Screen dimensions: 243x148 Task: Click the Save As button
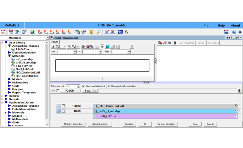pyautogui.click(x=210, y=124)
